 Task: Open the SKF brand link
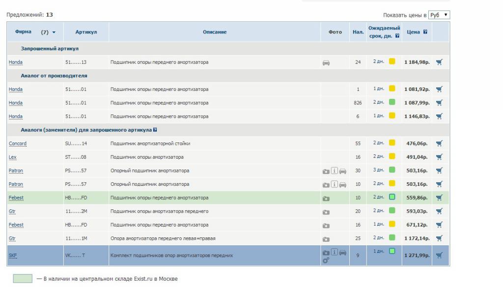click(13, 256)
